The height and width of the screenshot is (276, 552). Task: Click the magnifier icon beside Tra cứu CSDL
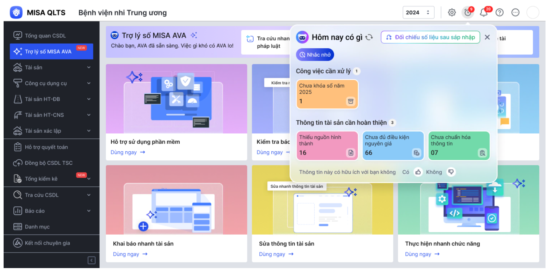click(18, 195)
